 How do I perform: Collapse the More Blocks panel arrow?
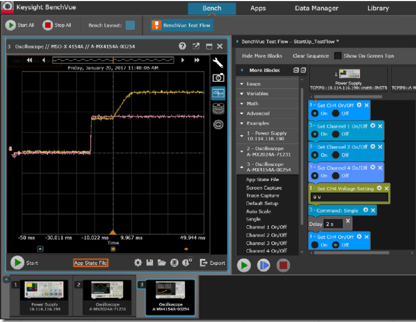coord(242,70)
